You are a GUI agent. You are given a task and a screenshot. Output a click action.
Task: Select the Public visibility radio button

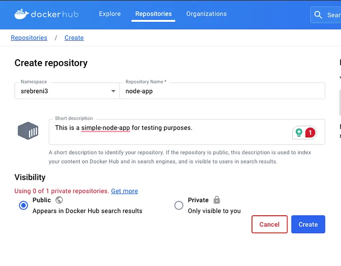point(23,205)
